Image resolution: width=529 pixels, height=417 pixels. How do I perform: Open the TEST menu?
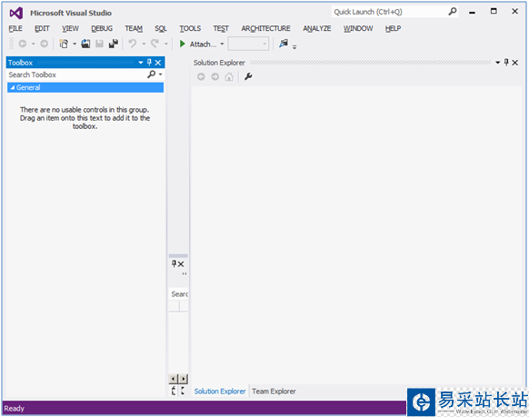coord(221,29)
